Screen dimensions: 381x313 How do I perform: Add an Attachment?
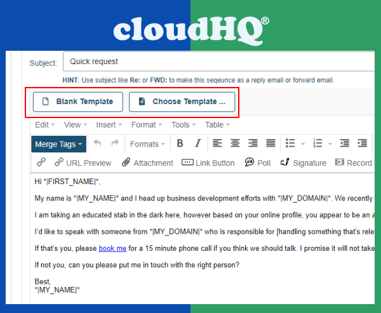[147, 163]
